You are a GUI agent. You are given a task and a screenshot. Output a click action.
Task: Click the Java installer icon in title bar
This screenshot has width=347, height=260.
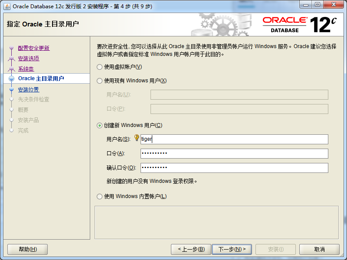(7, 6)
